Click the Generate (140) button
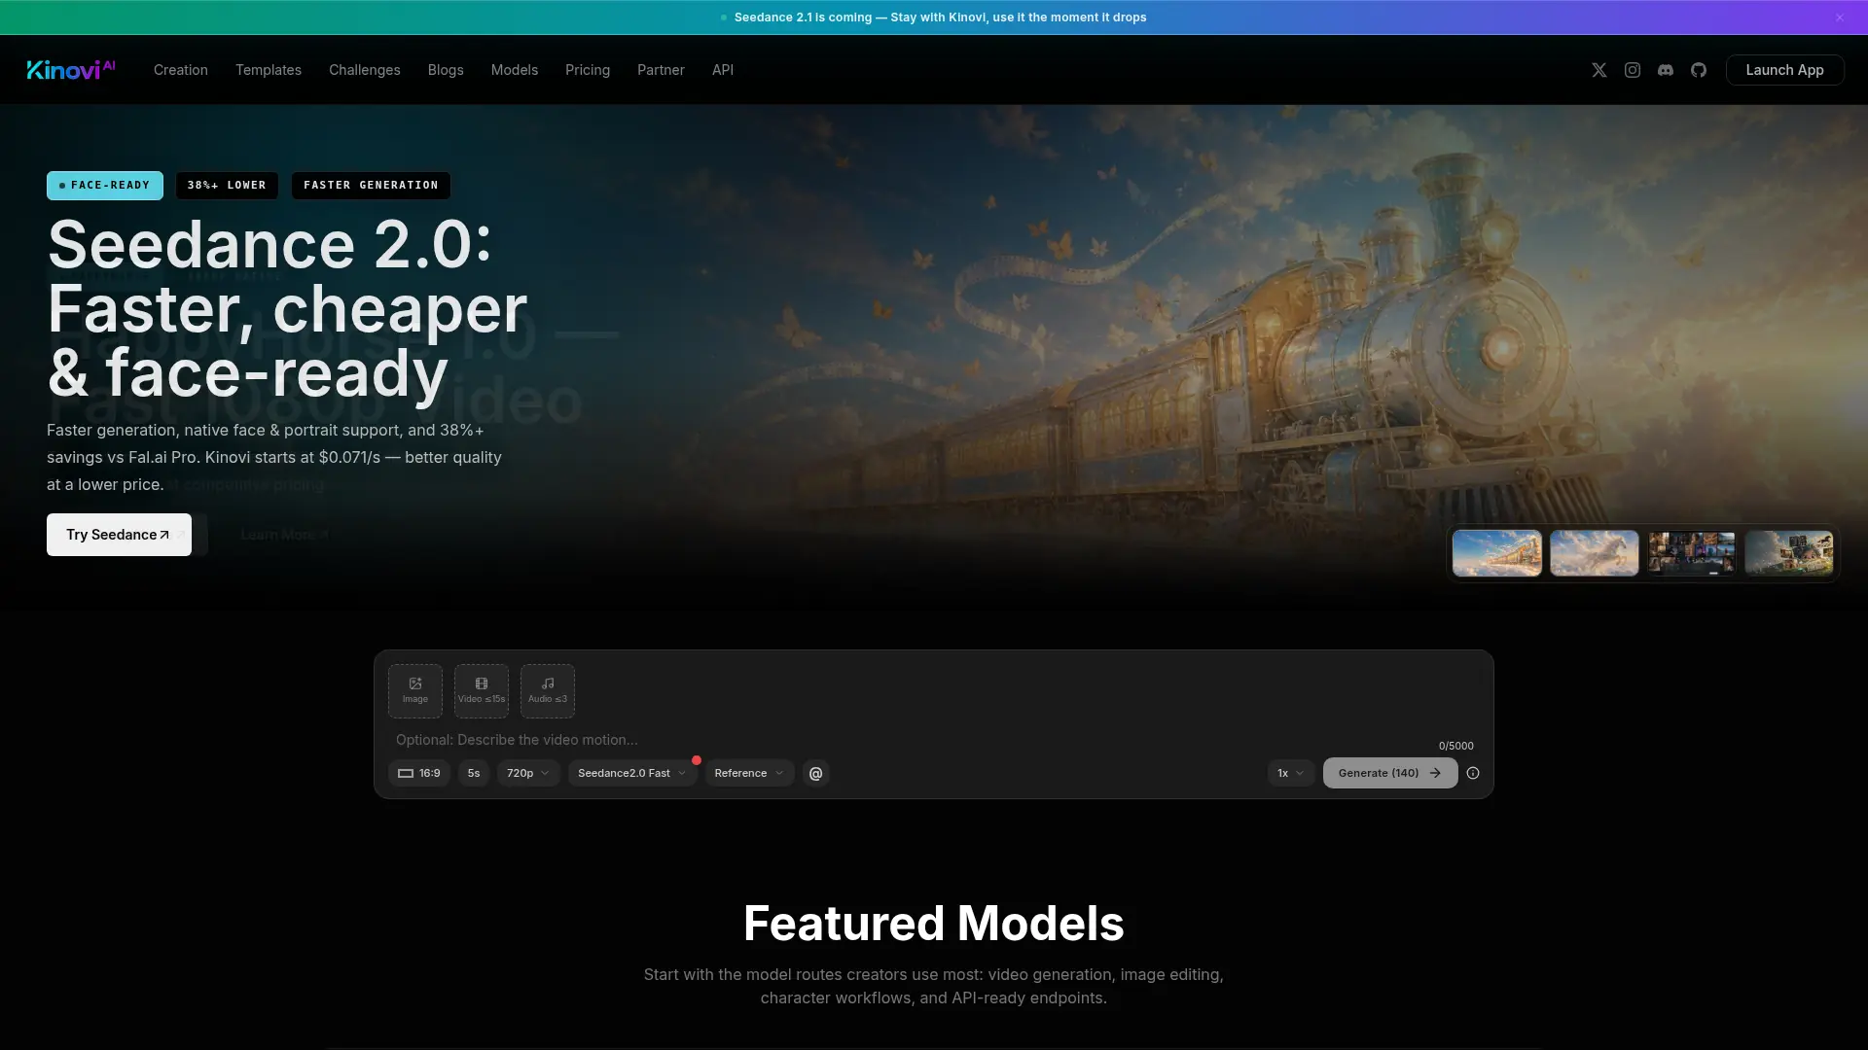The image size is (1868, 1050). 1390,773
